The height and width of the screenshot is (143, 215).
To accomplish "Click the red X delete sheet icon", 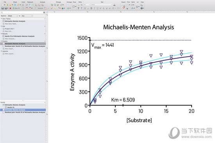I will pos(10,8).
